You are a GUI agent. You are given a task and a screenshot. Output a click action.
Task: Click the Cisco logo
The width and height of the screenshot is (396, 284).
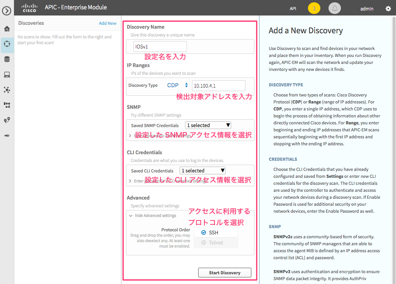(29, 8)
